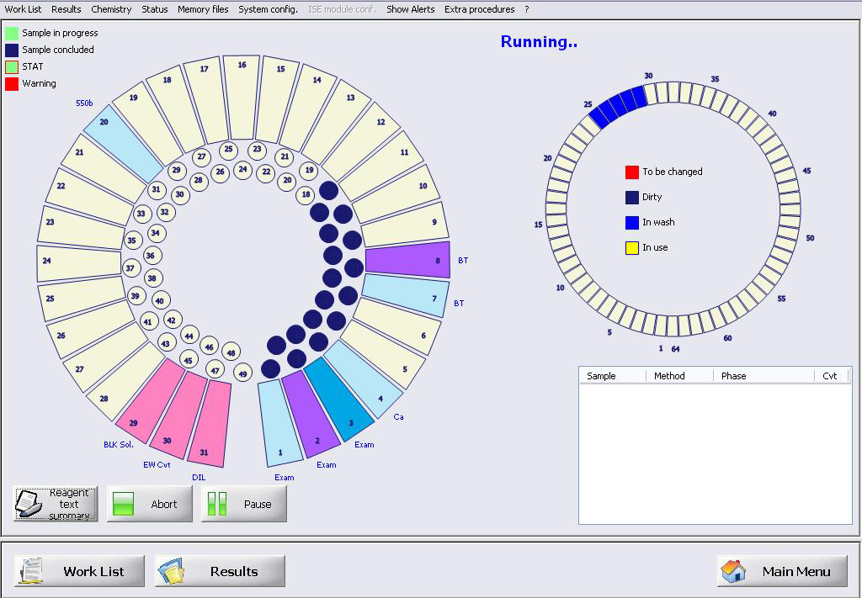Click sample position circle 25
This screenshot has width=862, height=598.
(228, 150)
